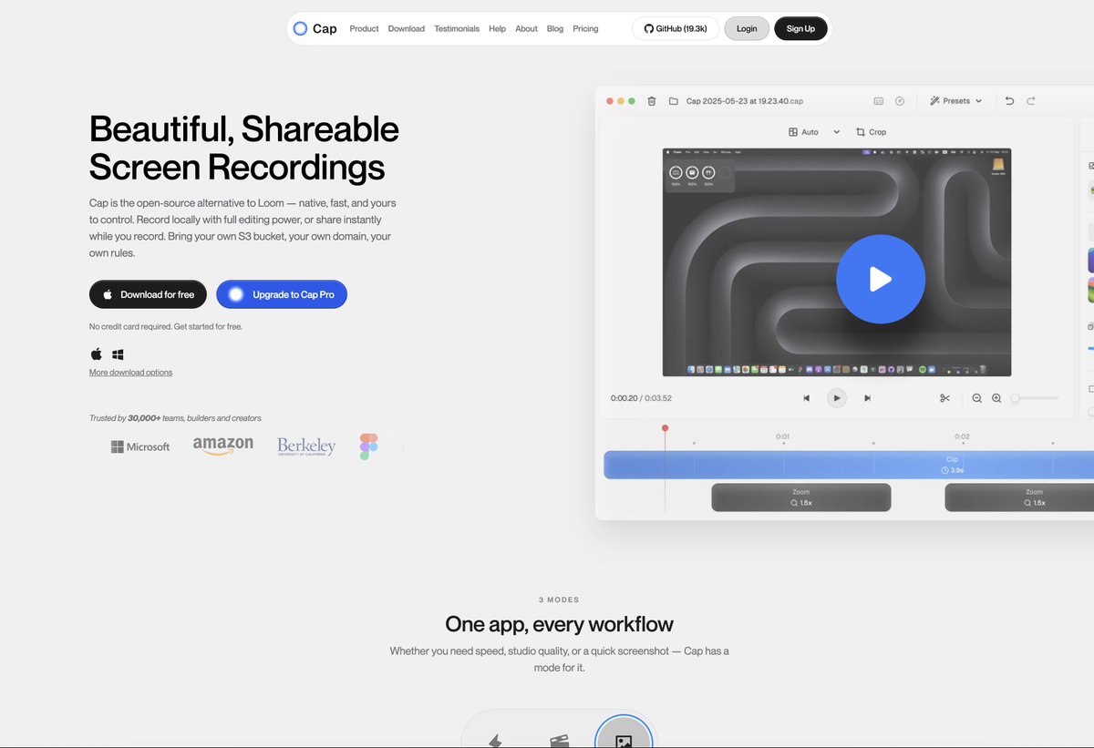Select the lightning instant mode icon
Viewport: 1094px width, 748px height.
click(x=495, y=741)
